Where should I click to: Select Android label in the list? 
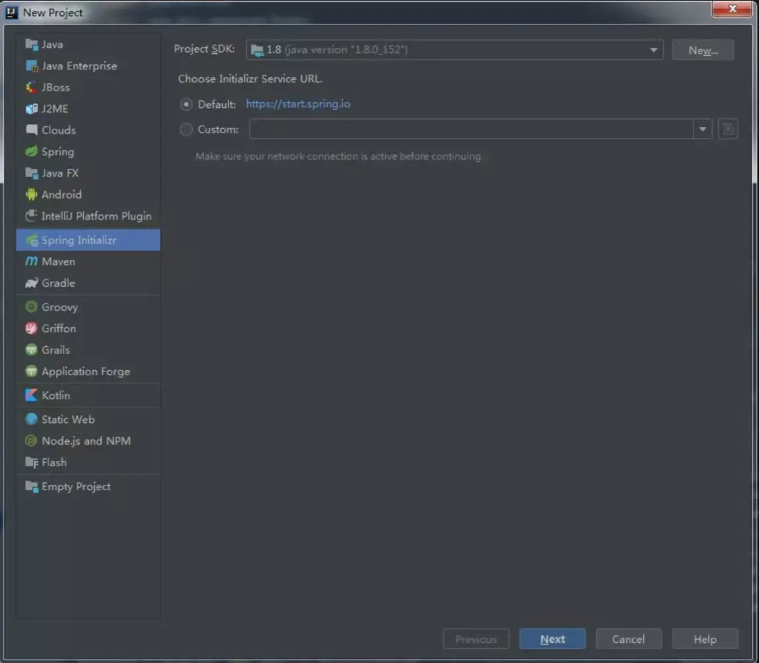tap(61, 194)
